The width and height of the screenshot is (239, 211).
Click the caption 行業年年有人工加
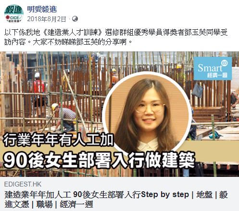click(58, 140)
